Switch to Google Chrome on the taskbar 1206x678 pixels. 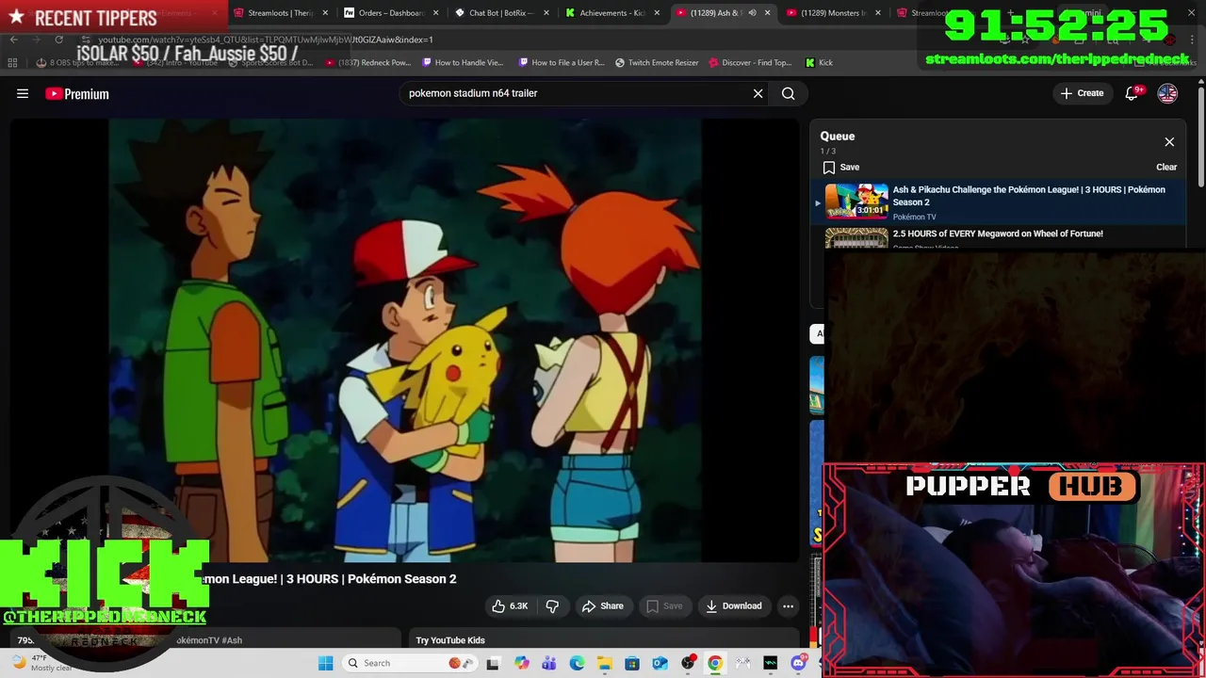point(715,663)
